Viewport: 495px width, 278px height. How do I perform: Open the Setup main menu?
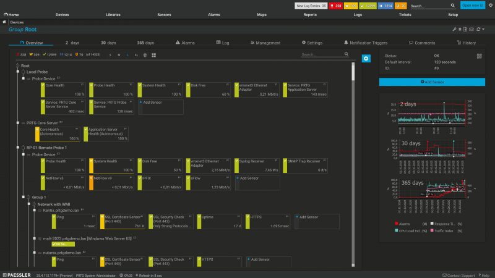pos(453,14)
